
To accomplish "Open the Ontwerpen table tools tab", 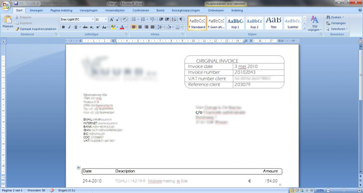I will pyautogui.click(x=216, y=10).
